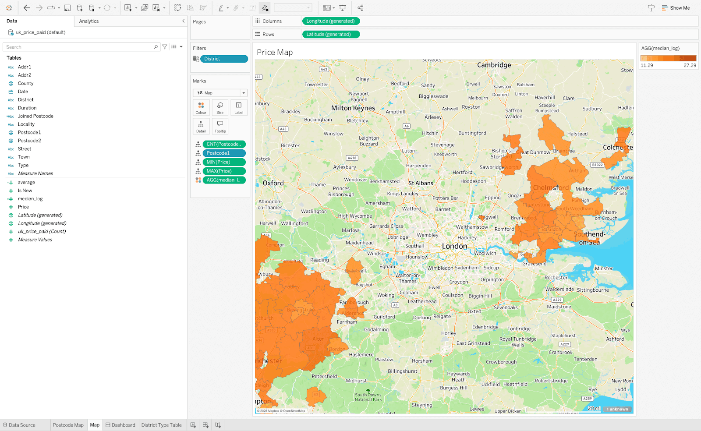
Task: Open the Label marks card
Action: point(239,108)
